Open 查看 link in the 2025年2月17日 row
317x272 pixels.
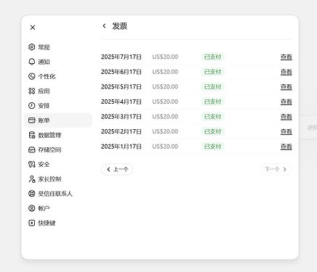286,131
